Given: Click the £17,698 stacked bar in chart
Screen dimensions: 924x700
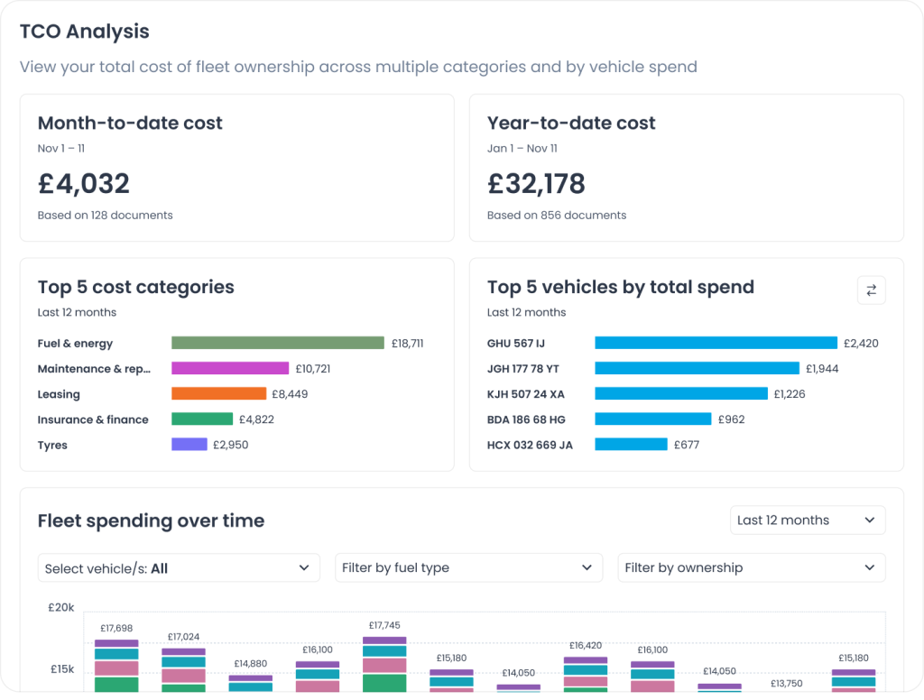Looking at the screenshot, I should [x=116, y=667].
